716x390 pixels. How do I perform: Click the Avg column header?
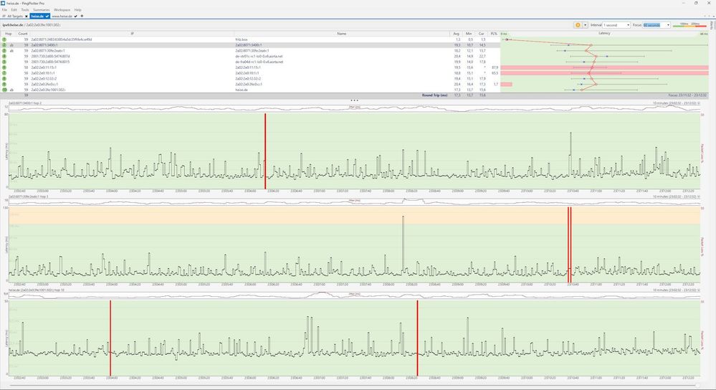click(x=457, y=33)
